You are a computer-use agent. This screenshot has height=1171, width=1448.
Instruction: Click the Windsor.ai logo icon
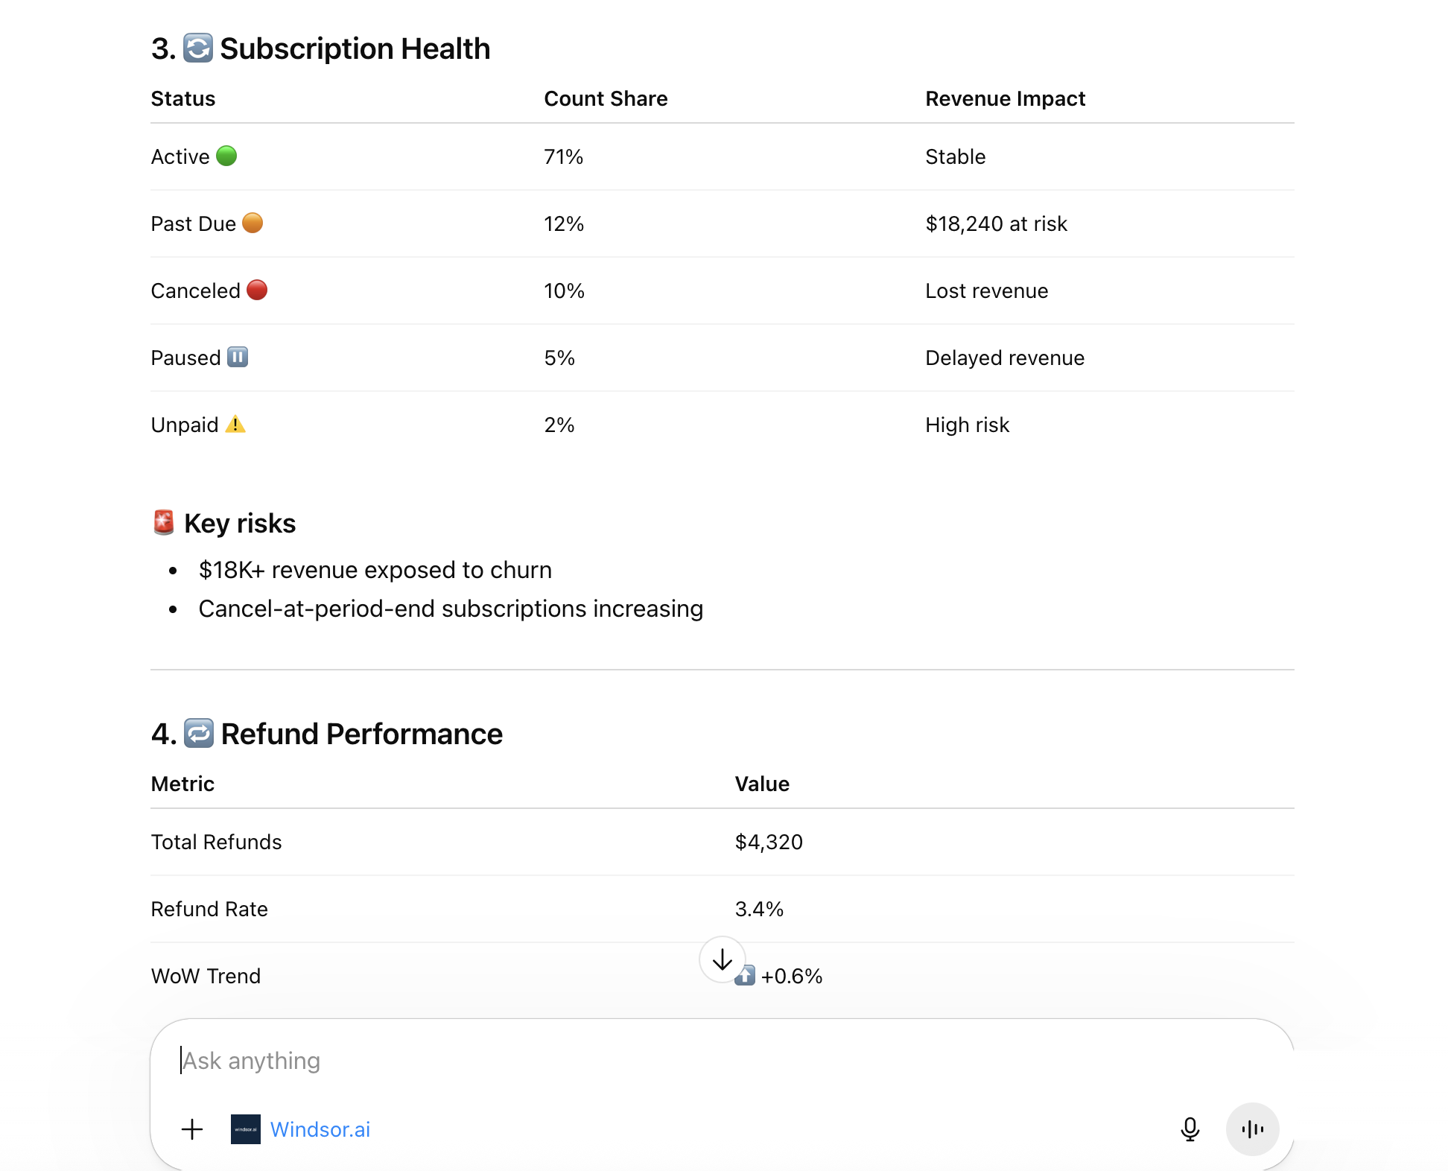[x=245, y=1129]
